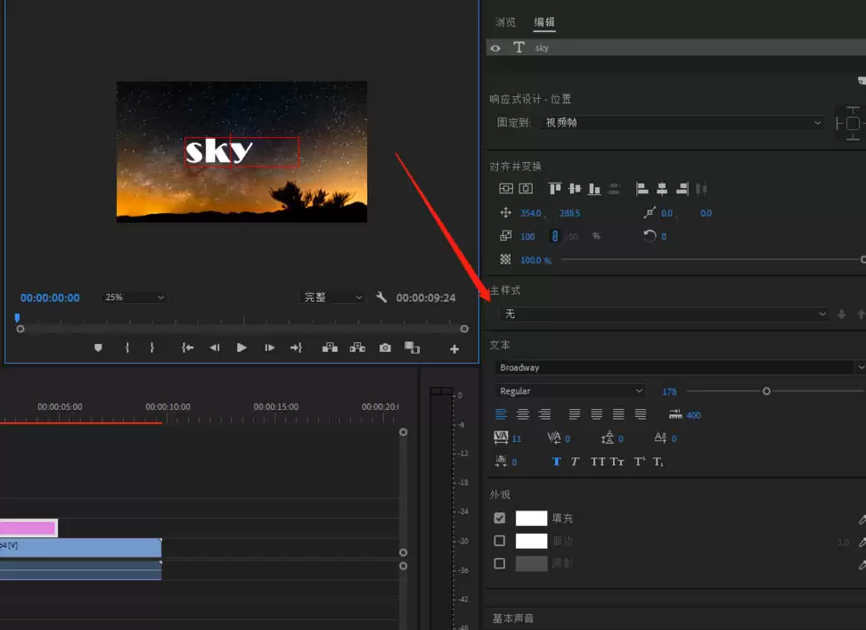This screenshot has height=630, width=866.
Task: Open the 完整 playback resolution dropdown
Action: pos(333,297)
